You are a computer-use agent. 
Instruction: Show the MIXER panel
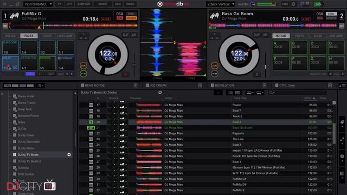coord(102,4)
